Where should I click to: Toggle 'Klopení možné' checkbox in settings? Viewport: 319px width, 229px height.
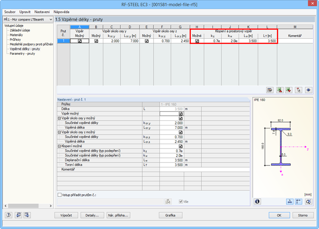point(180,146)
